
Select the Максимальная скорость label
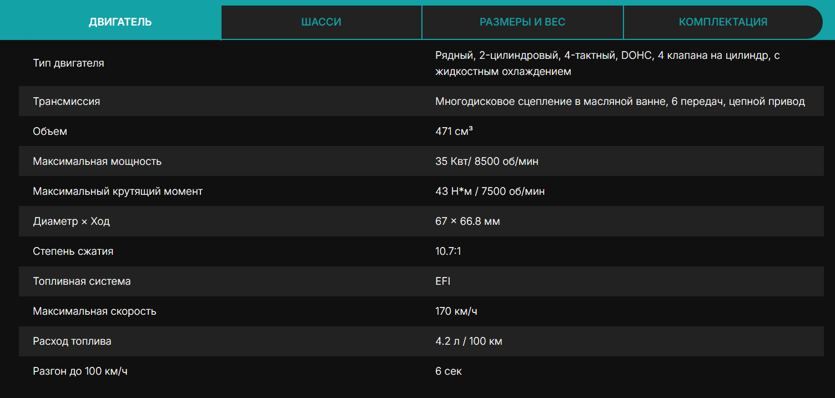tap(94, 311)
